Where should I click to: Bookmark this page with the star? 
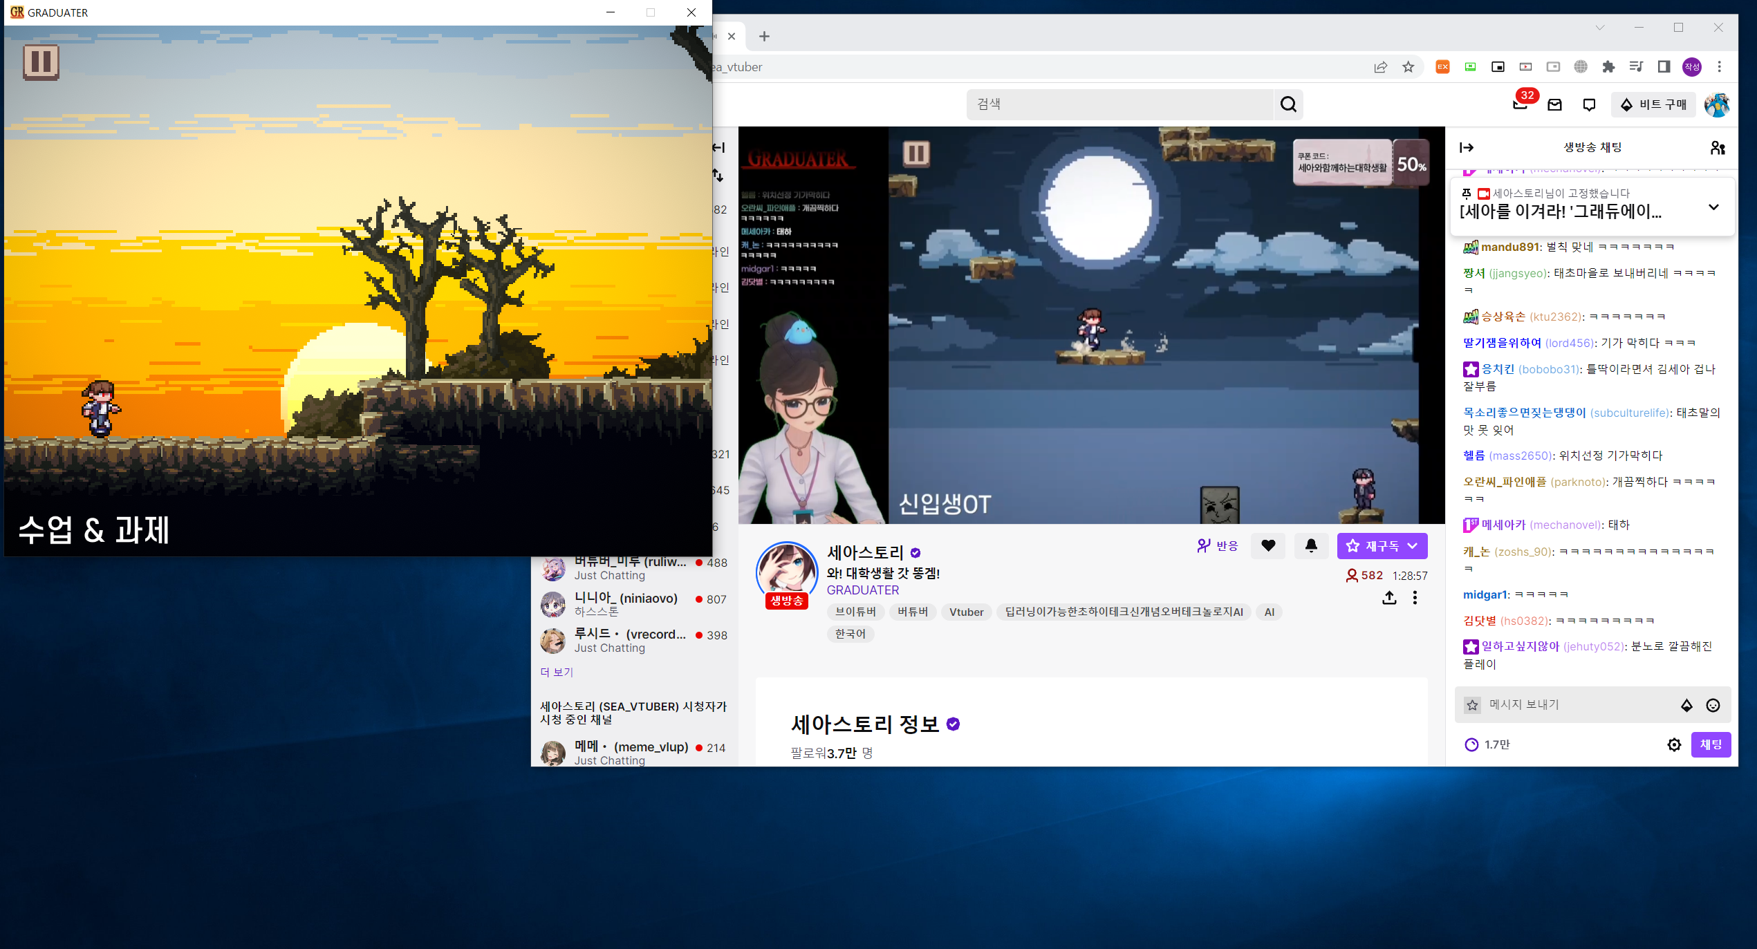pos(1409,67)
